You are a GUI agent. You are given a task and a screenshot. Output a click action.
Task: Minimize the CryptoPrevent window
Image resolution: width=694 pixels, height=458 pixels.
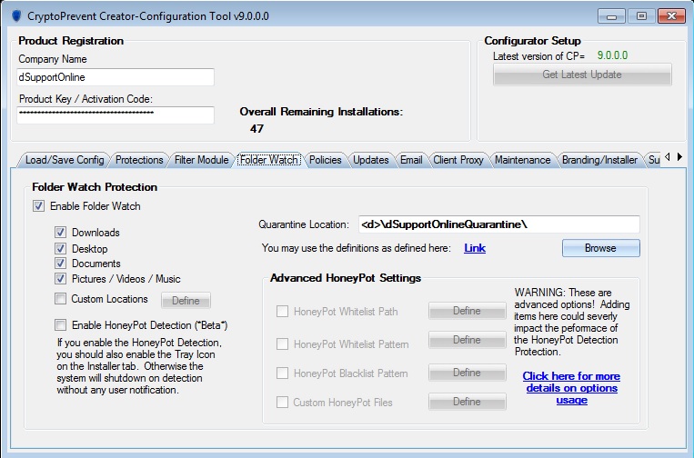[x=611, y=16]
